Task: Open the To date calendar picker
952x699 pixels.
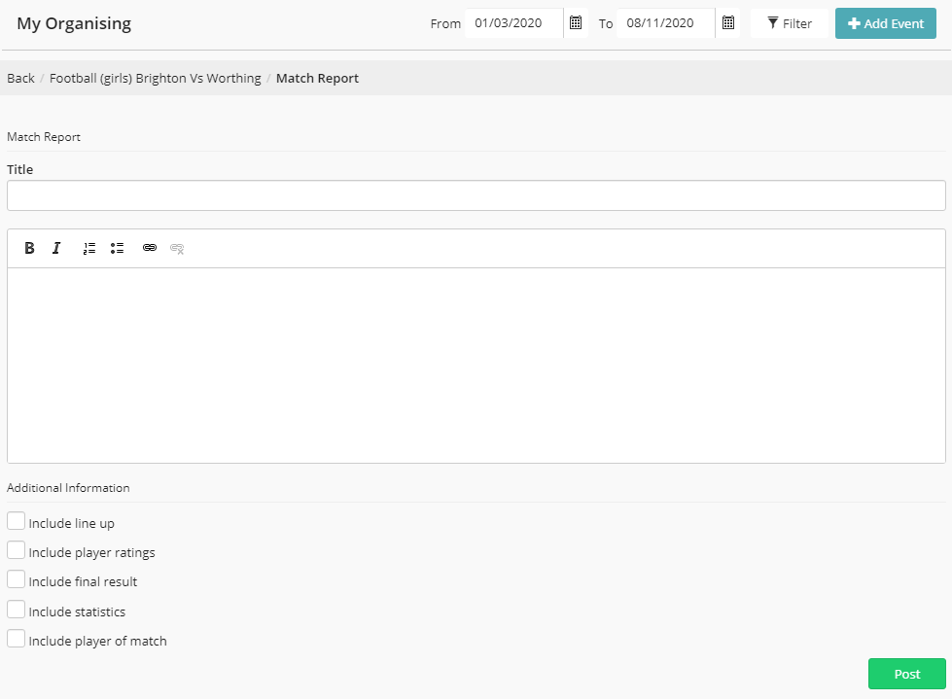Action: [727, 23]
